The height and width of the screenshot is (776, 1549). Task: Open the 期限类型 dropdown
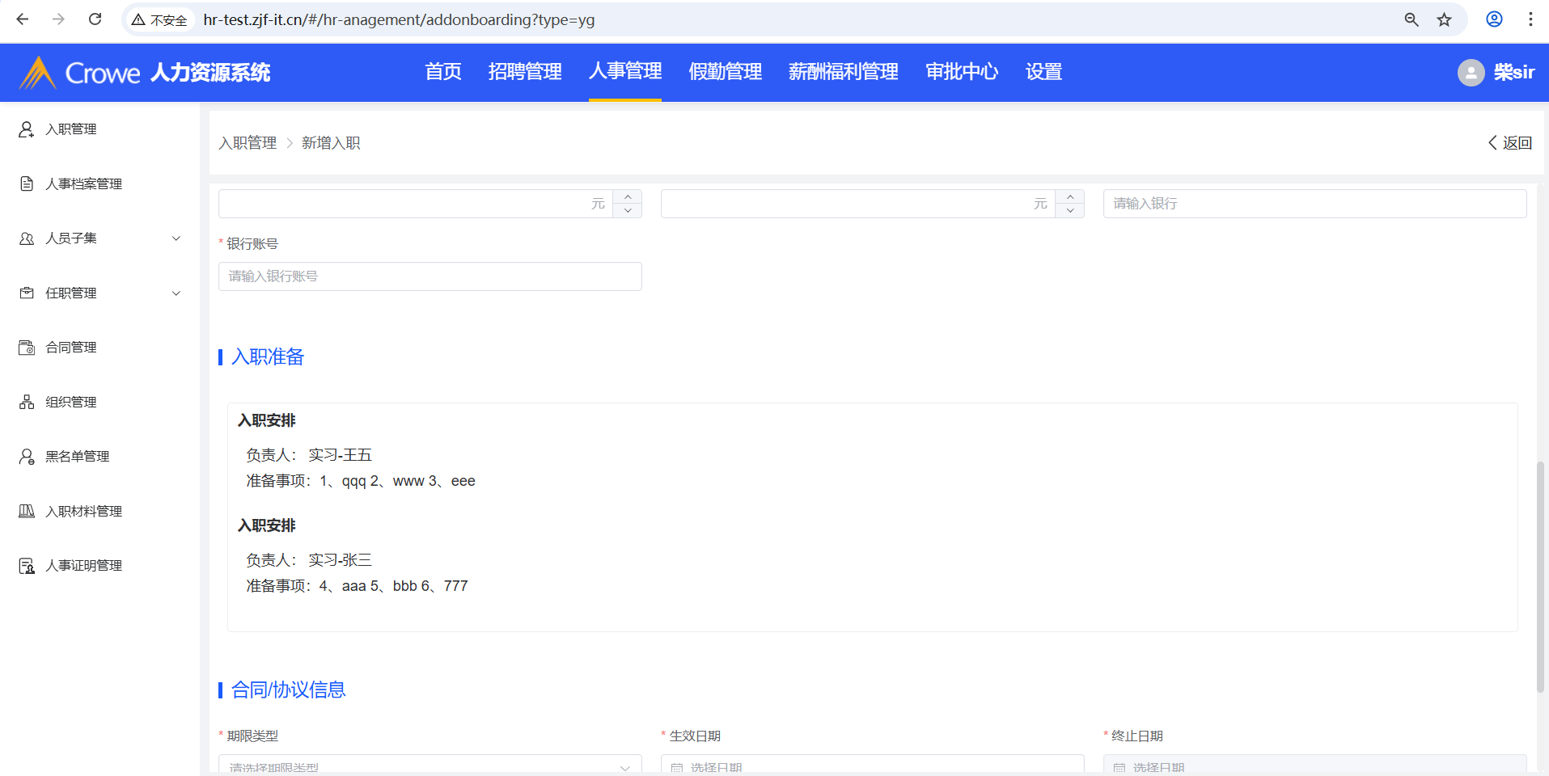430,765
